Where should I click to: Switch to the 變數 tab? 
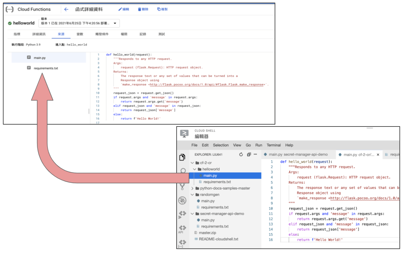coord(80,34)
